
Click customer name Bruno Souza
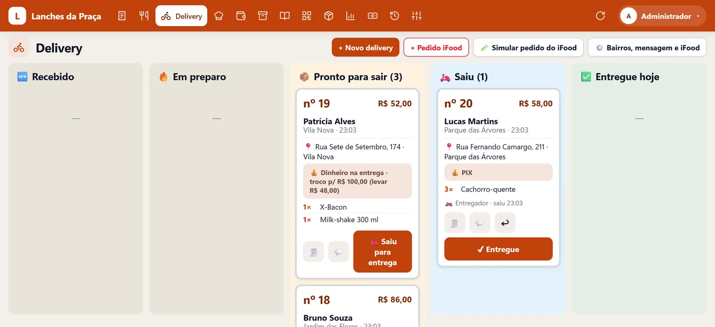(327, 318)
